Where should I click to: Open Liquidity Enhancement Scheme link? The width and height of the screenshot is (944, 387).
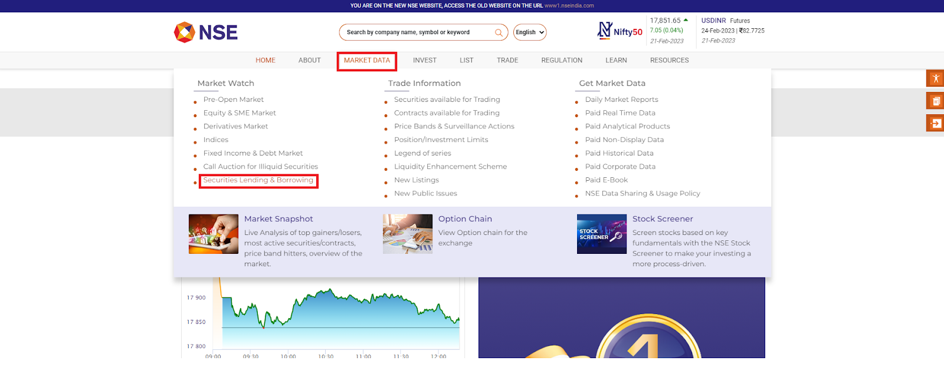pos(451,167)
